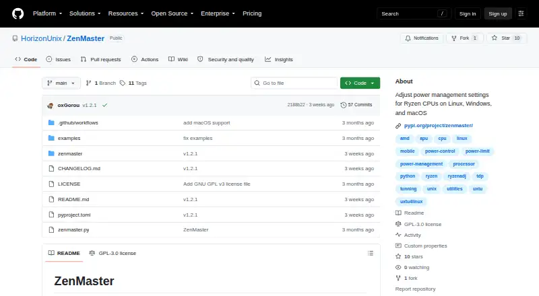Expand the Enterprise menu
Image resolution: width=539 pixels, height=296 pixels.
pos(218,13)
